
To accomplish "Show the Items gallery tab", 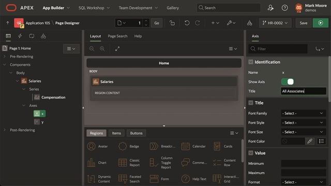I will point(116,133).
